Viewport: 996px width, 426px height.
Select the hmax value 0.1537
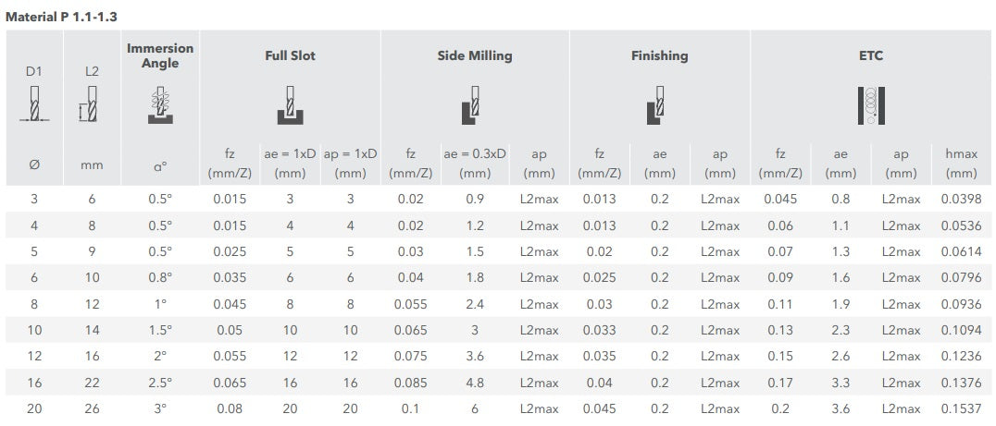tap(962, 408)
